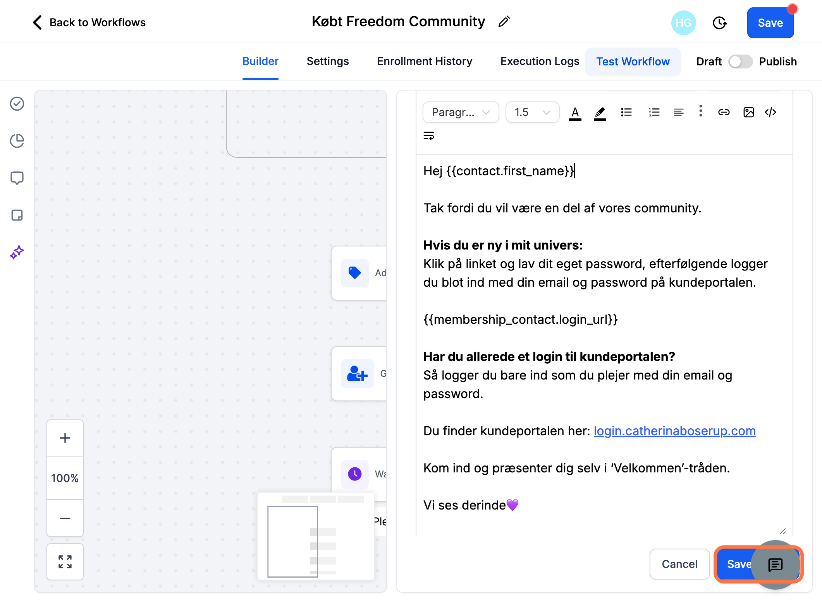Zoom in the canvas with plus button

65,438
